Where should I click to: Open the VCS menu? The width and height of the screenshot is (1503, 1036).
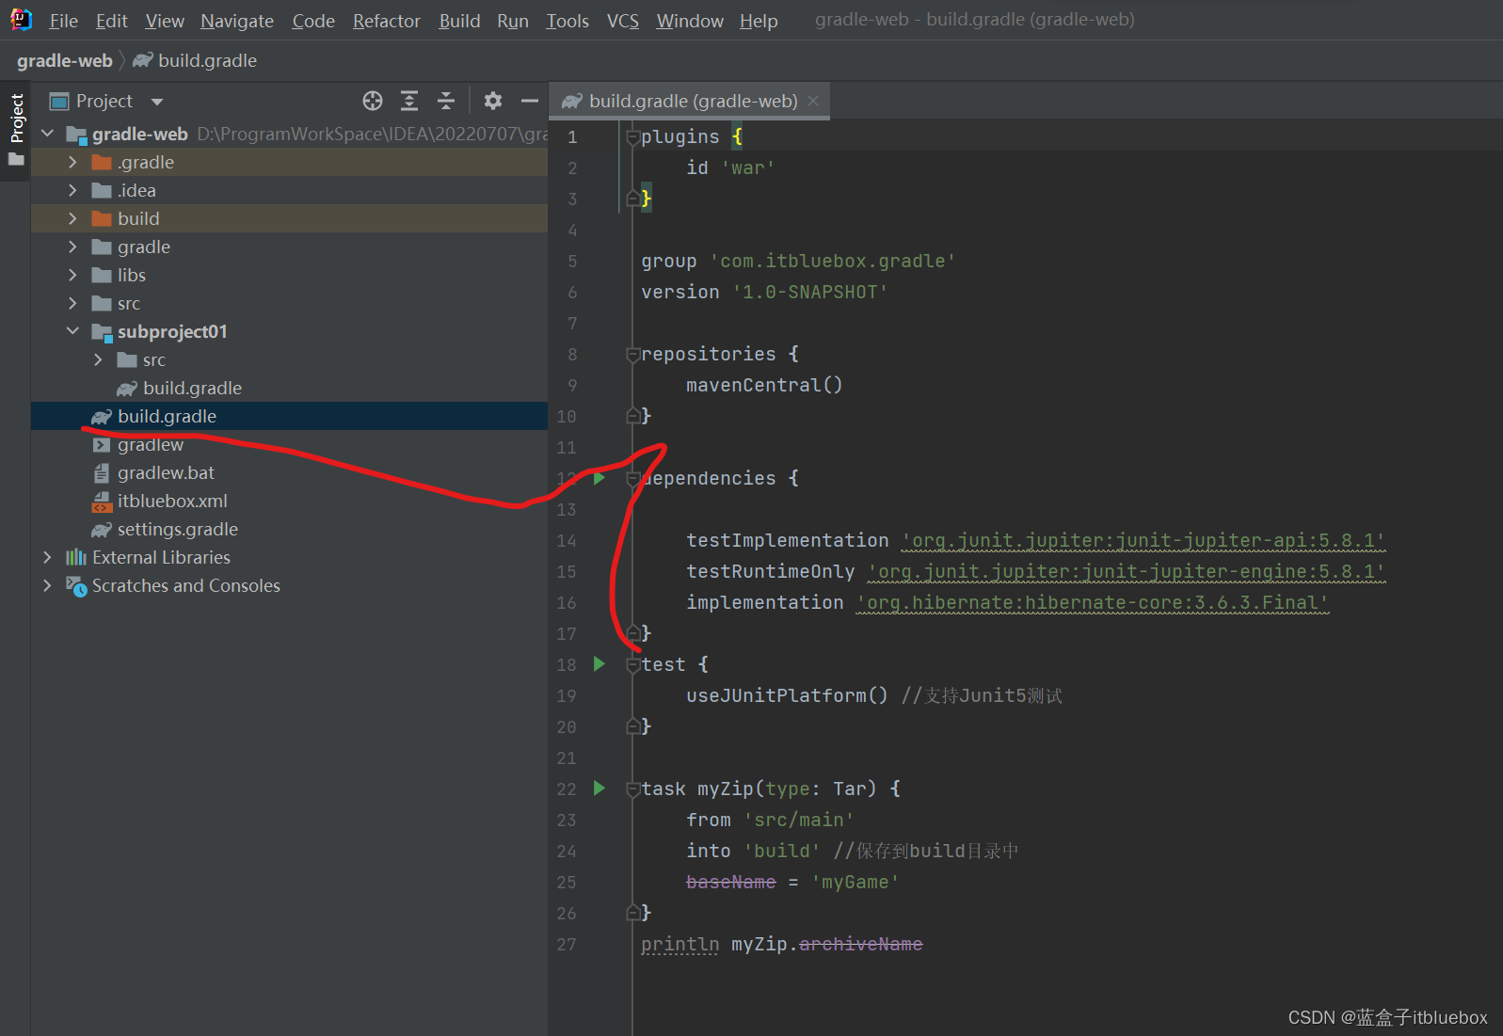pos(623,21)
